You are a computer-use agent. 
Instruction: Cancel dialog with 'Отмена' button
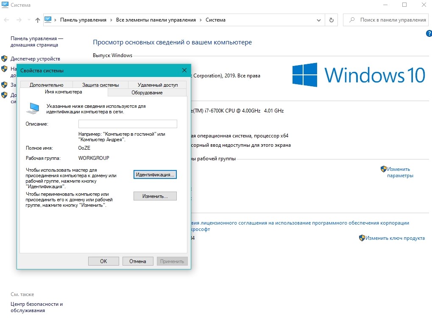[138, 261]
